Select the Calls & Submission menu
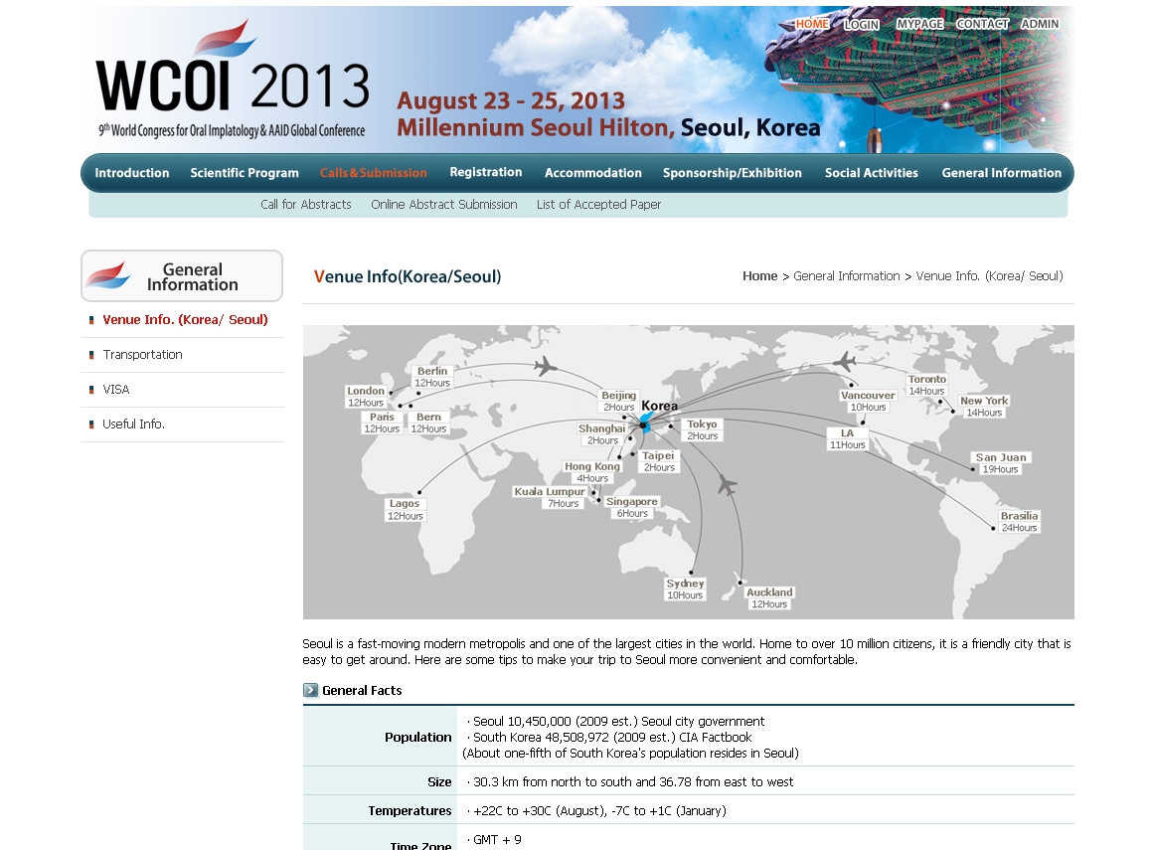Viewport: 1152px width, 850px height. (x=373, y=173)
